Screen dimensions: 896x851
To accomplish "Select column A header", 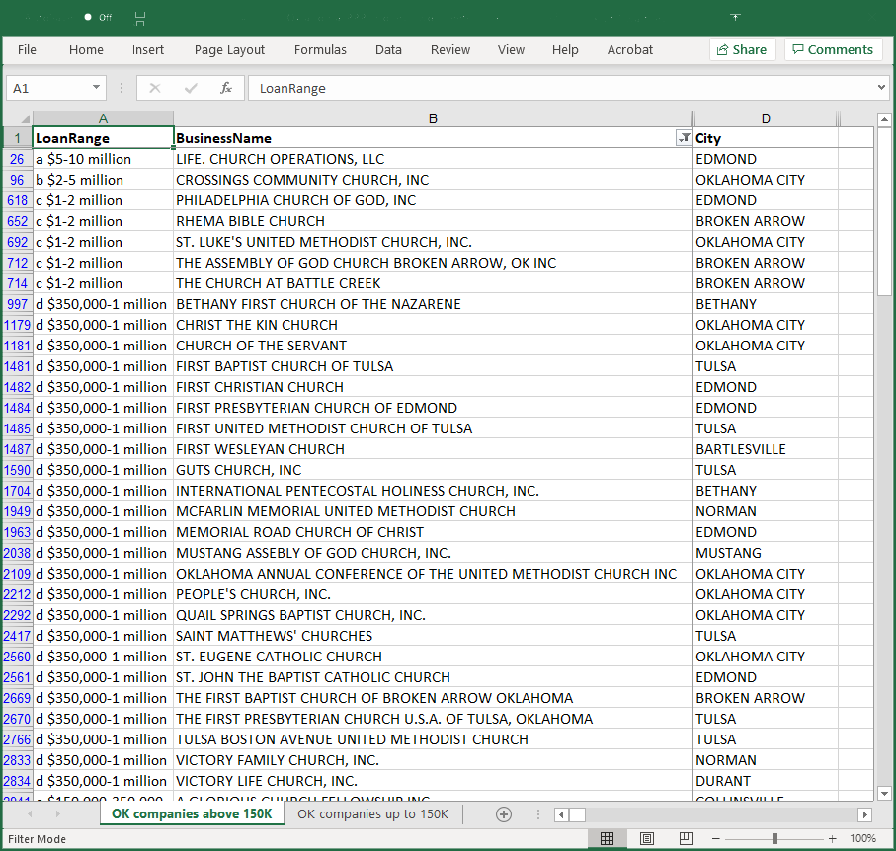I will coord(103,118).
